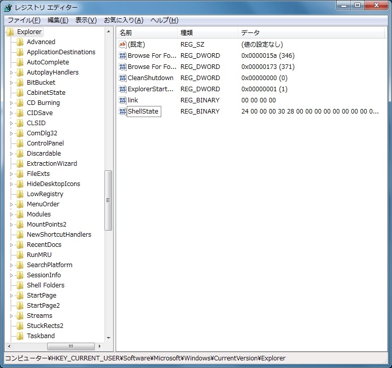The width and height of the screenshot is (392, 368).
Task: Open the ファイル(F) menu
Action: click(24, 20)
